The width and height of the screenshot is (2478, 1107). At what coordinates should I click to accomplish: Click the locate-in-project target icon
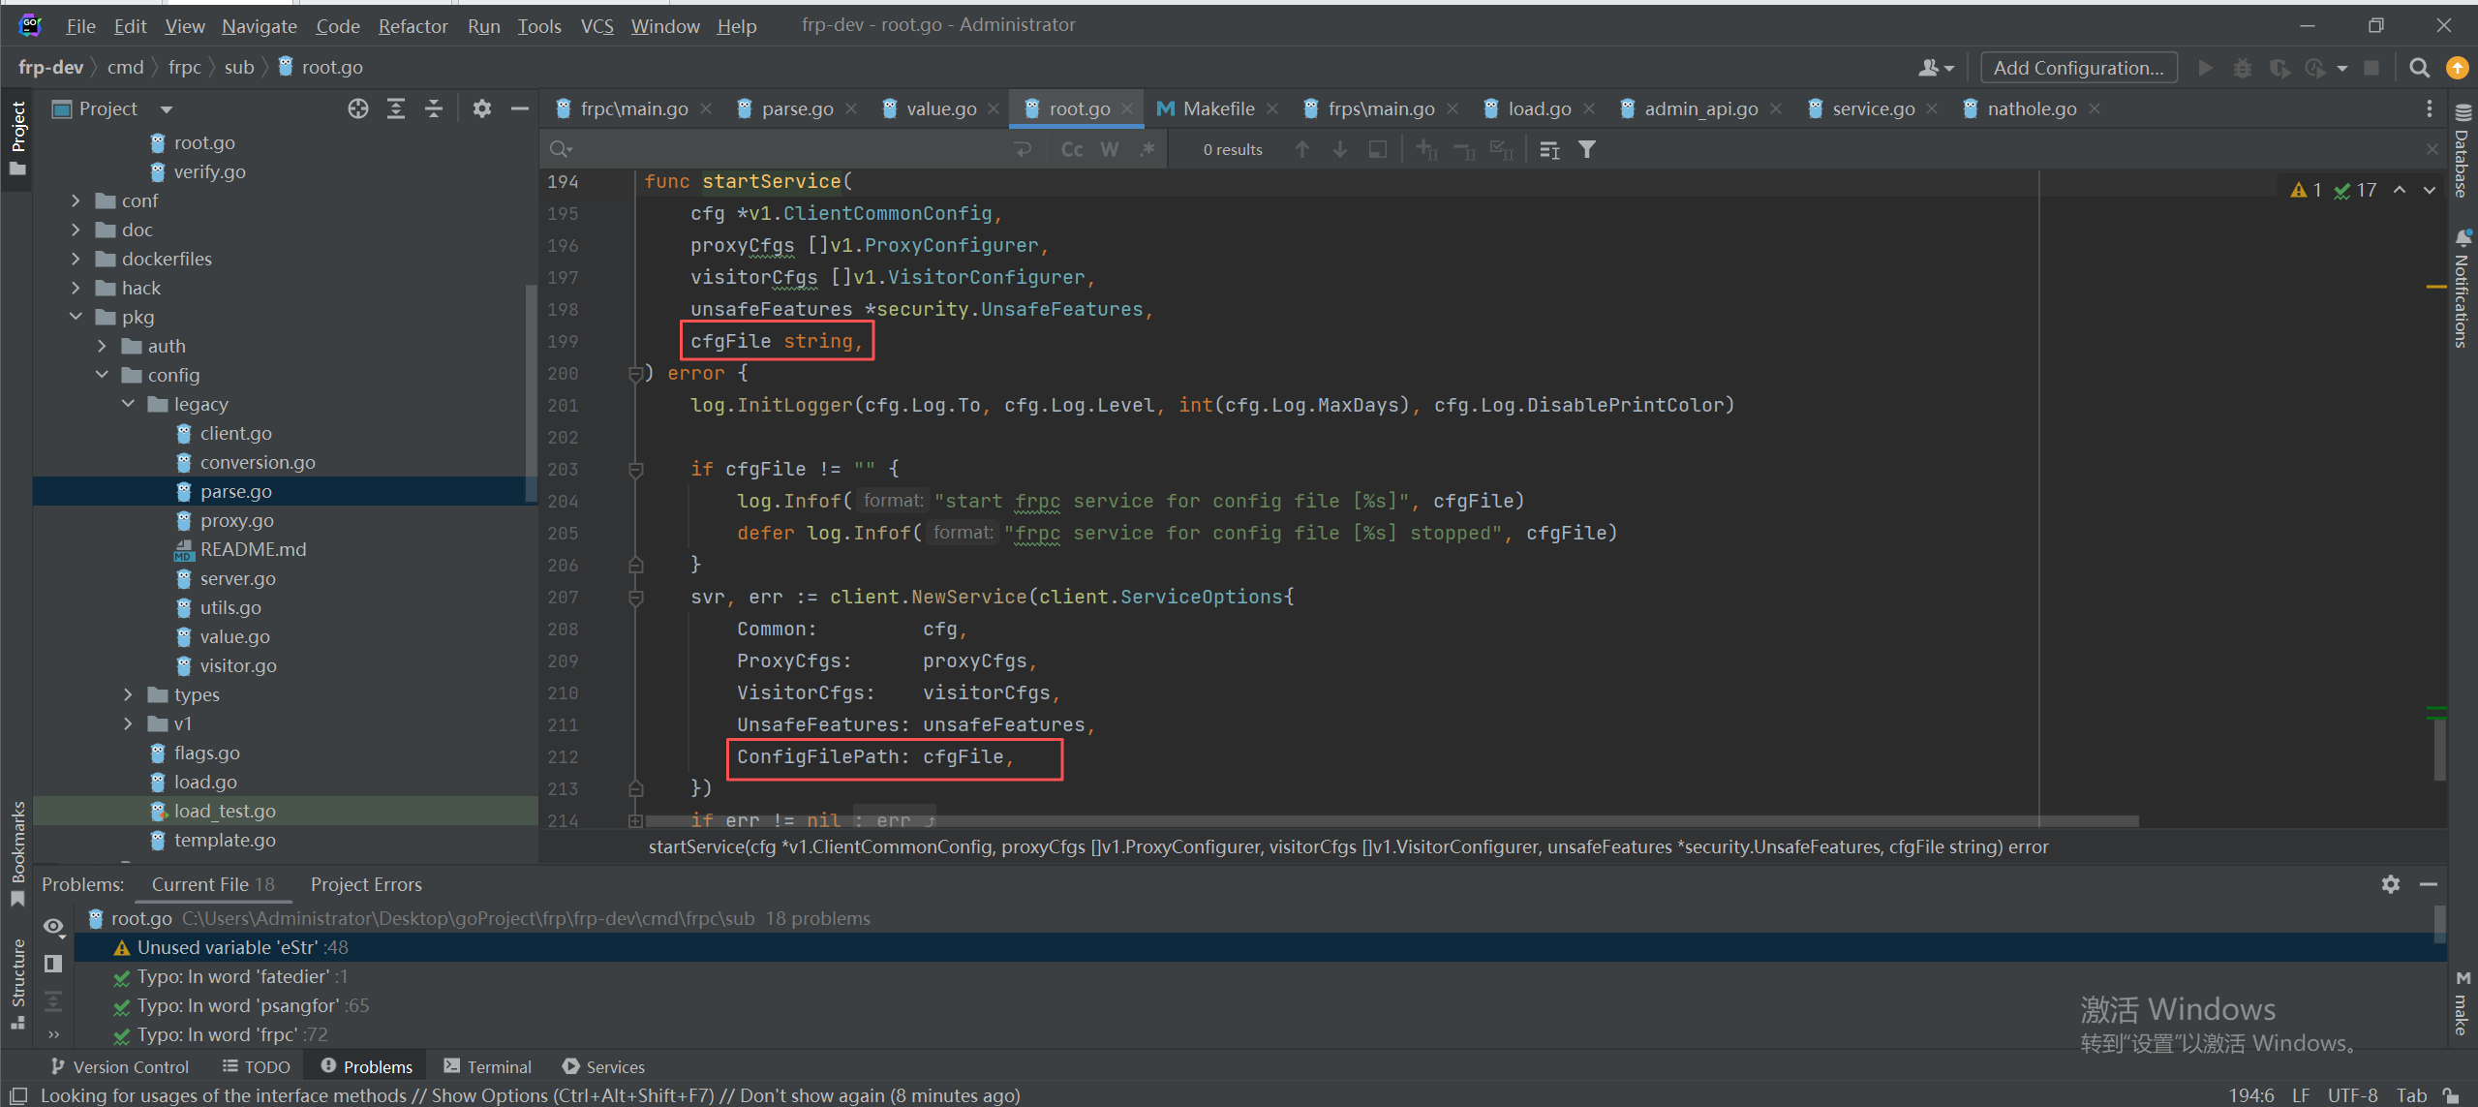pos(358,108)
